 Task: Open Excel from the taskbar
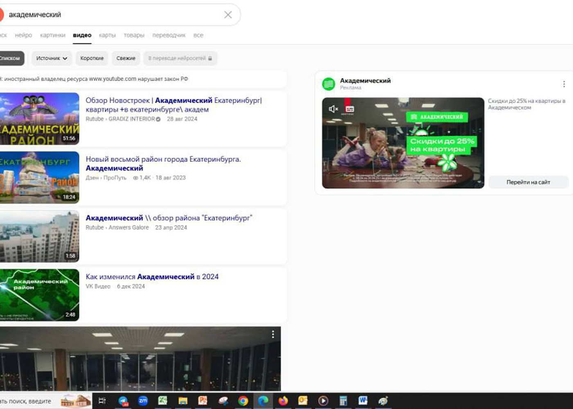(x=163, y=401)
